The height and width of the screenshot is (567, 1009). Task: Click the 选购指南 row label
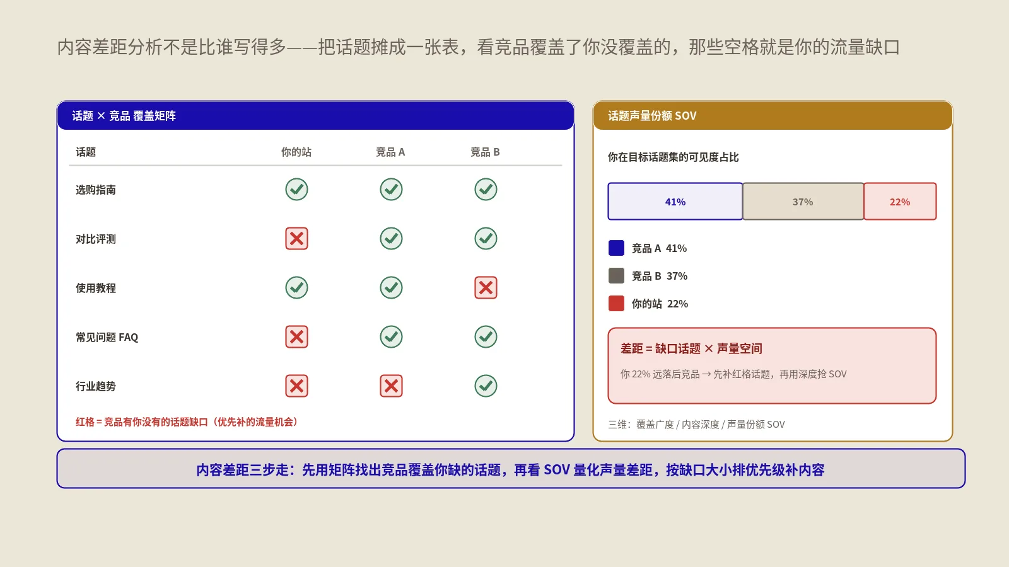(x=96, y=190)
